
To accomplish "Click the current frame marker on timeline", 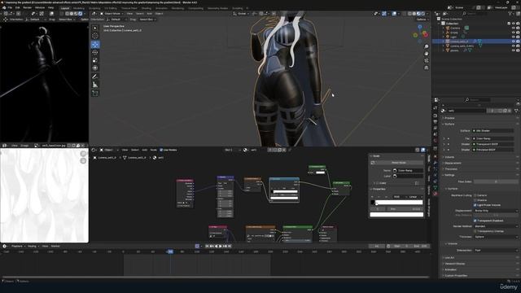I will click(170, 251).
